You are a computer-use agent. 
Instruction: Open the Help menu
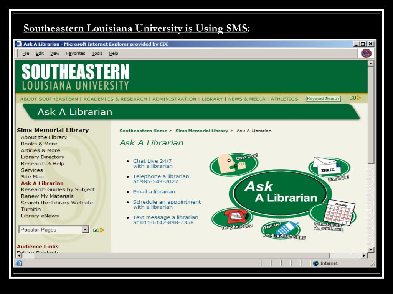pyautogui.click(x=113, y=53)
